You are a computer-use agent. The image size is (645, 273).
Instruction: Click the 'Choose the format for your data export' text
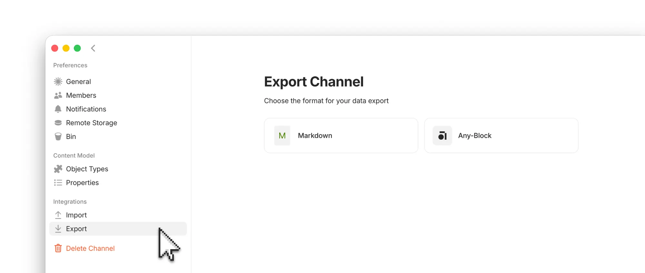click(326, 101)
